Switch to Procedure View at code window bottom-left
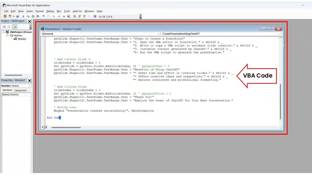Image resolution: width=312 pixels, height=175 pixels. point(43,127)
